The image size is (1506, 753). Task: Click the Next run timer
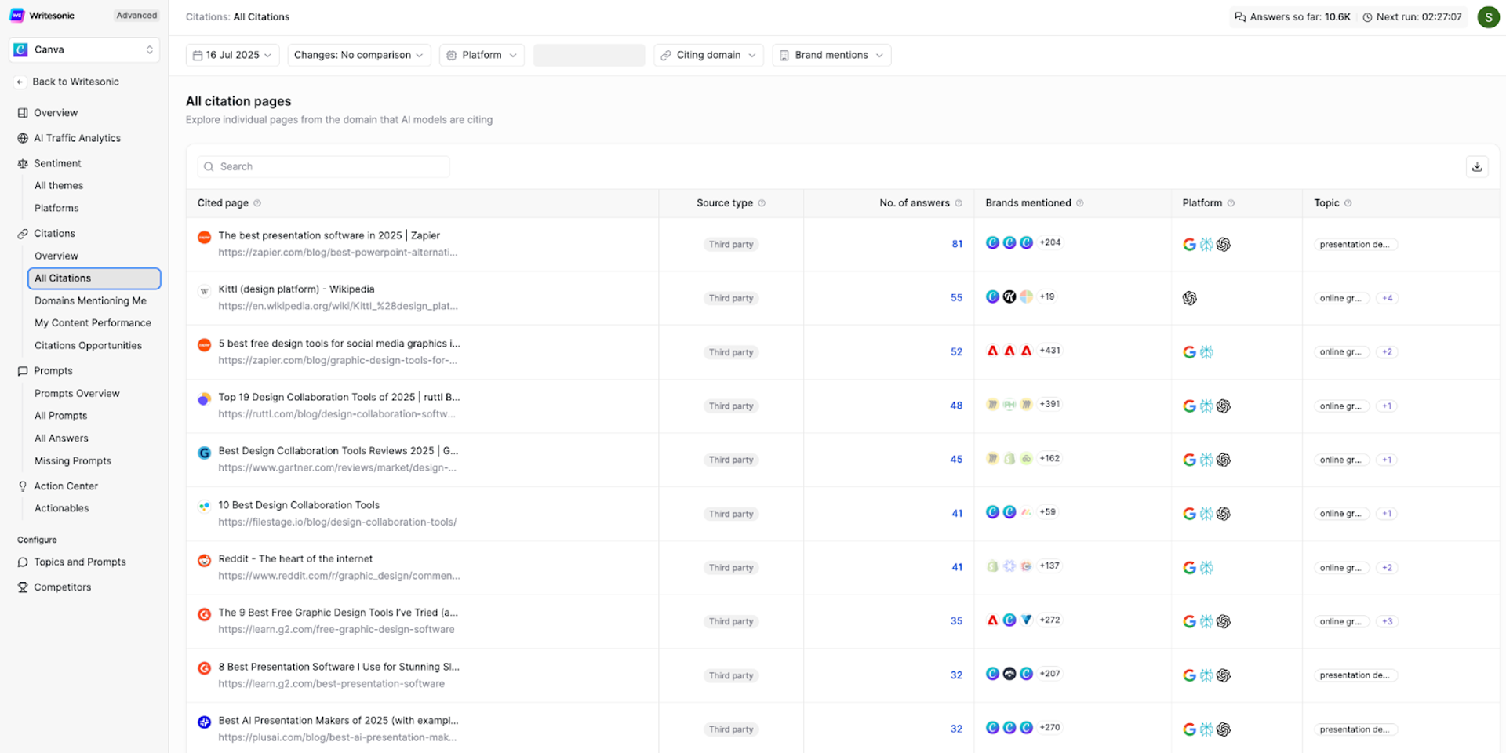(1412, 16)
